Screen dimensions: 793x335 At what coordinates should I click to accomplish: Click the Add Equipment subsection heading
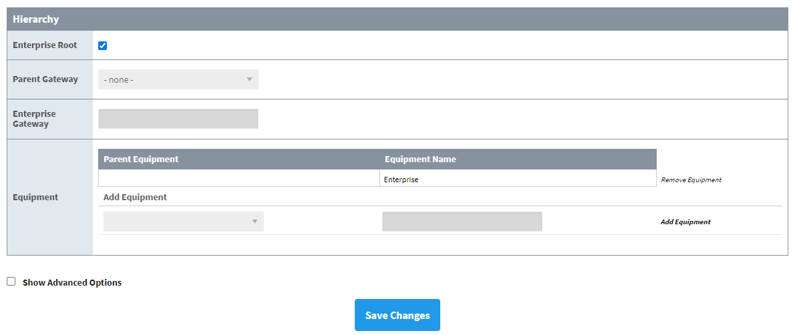135,197
